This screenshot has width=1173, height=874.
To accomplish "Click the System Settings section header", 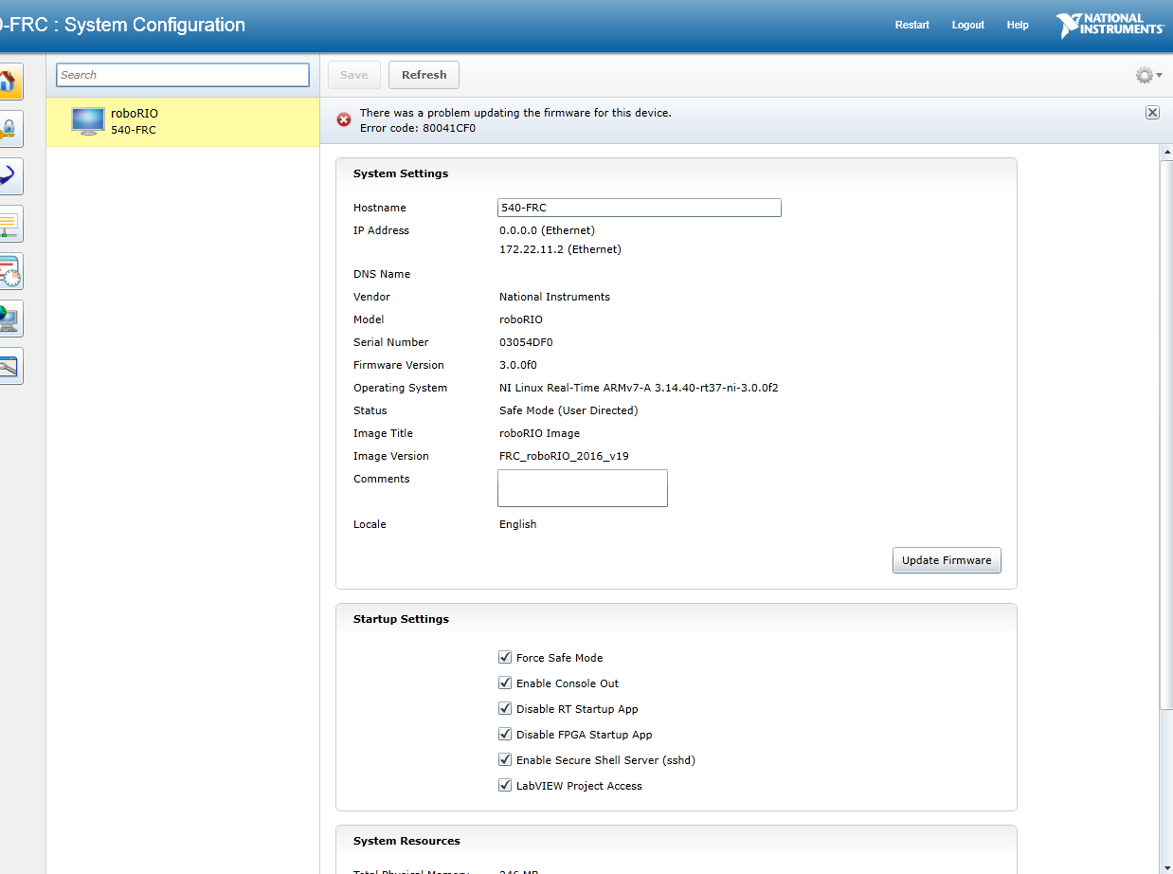I will click(401, 173).
